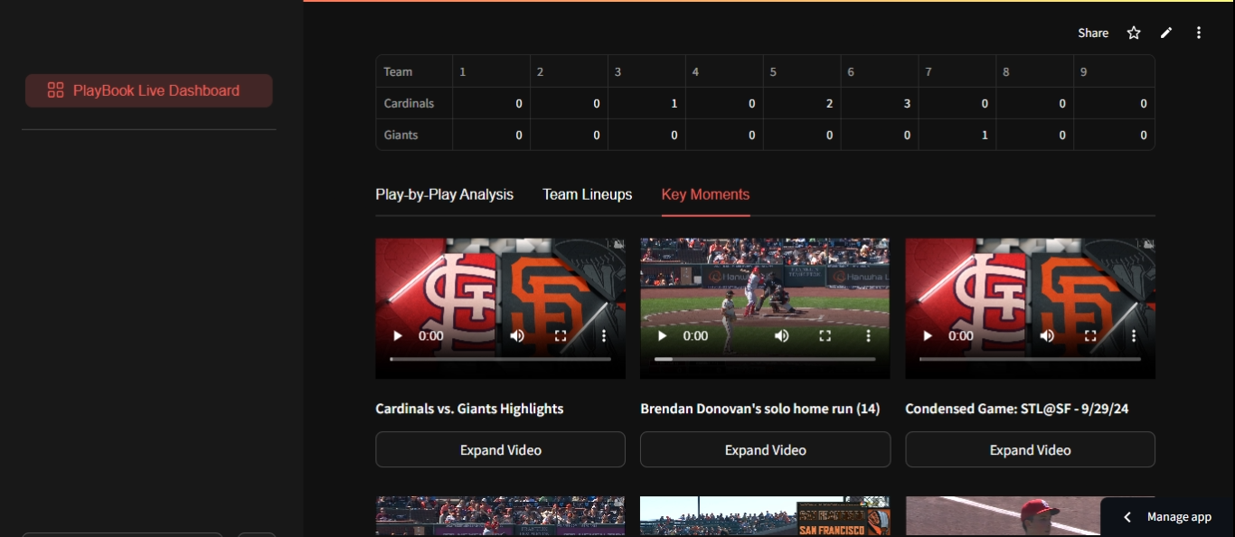Click the dashboard grid icon in sidebar
Viewport: 1235px width, 537px height.
[x=55, y=90]
